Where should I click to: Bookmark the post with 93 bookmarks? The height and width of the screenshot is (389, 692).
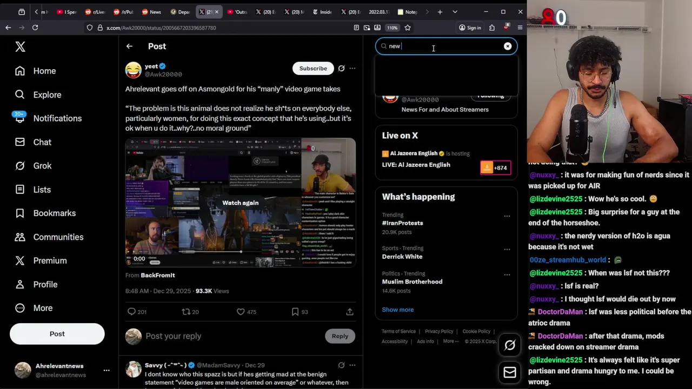click(295, 312)
